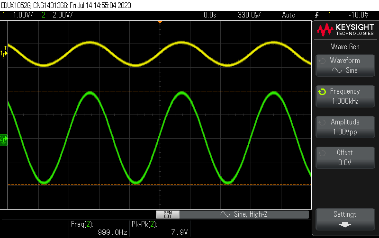Click the sine icon in the status bar

tap(225, 214)
